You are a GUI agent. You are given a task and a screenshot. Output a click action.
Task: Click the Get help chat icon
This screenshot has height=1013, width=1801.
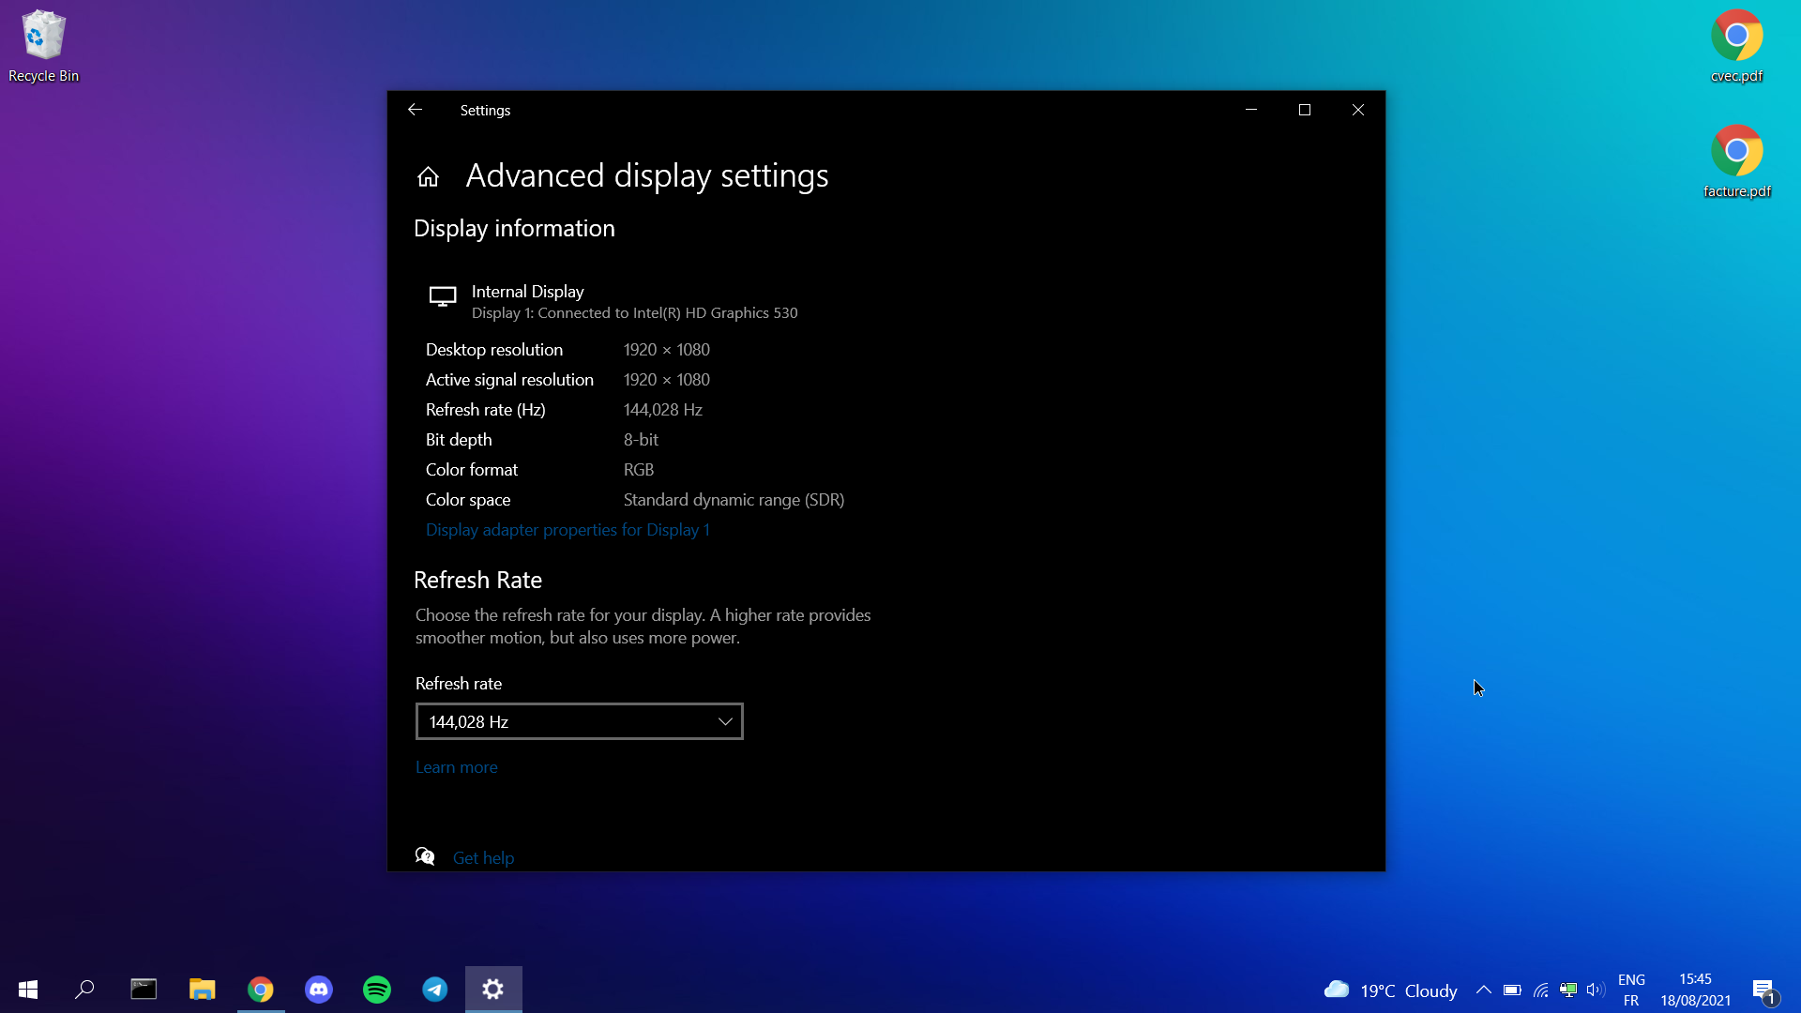(x=425, y=856)
